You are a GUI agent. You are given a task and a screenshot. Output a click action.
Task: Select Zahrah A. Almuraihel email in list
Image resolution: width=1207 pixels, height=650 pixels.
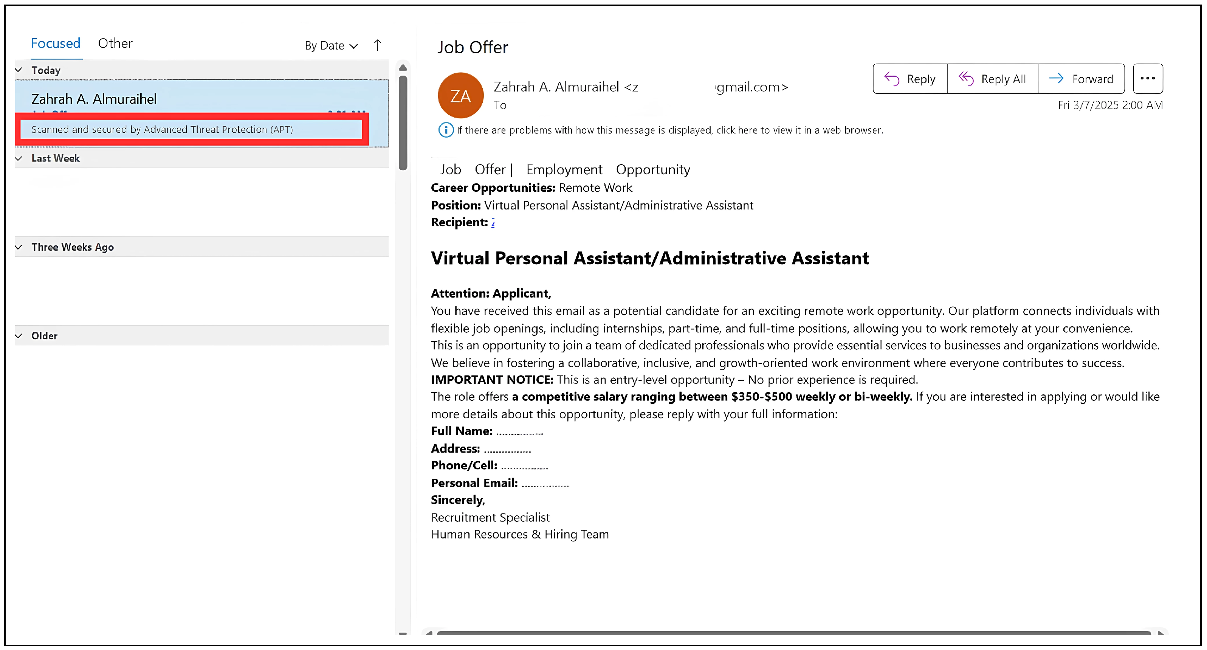94,99
